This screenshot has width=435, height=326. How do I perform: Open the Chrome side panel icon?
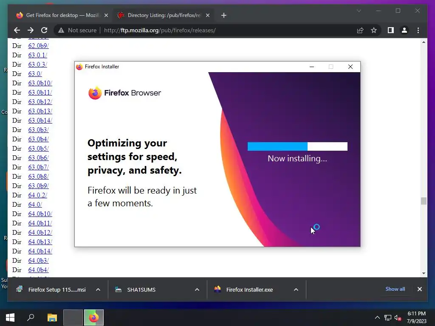tap(391, 30)
